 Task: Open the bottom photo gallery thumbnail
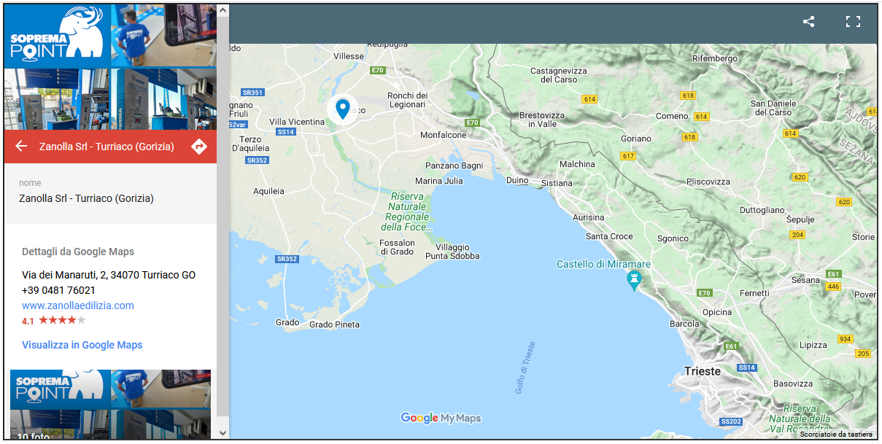coord(110,405)
